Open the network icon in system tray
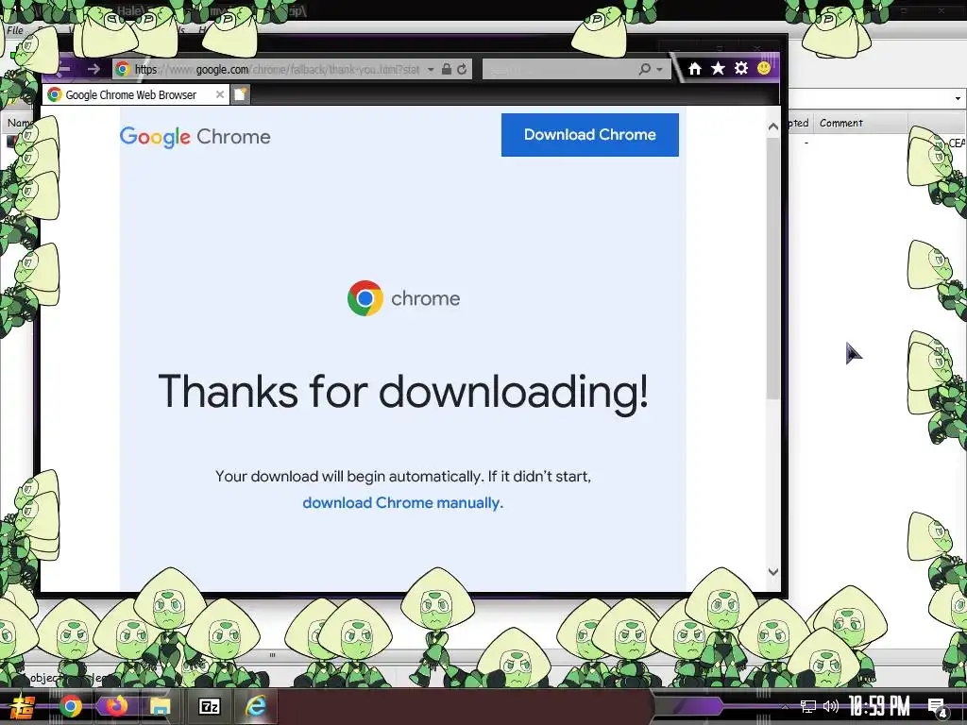The width and height of the screenshot is (967, 725). pos(808,706)
